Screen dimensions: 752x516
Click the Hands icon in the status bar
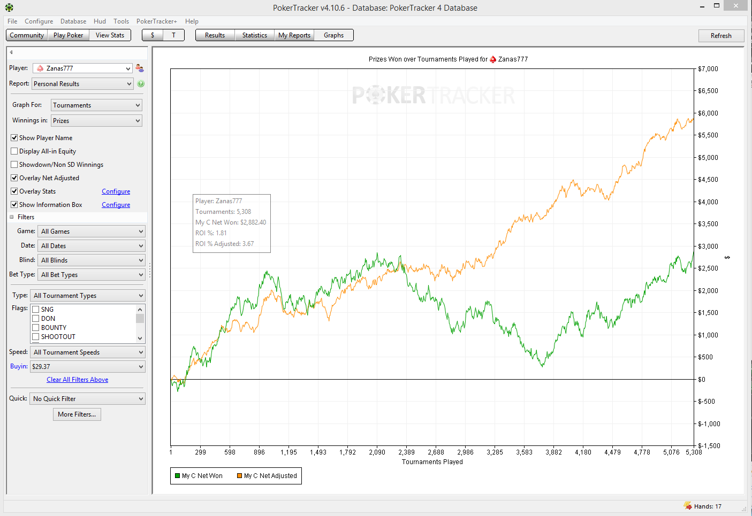tap(688, 506)
